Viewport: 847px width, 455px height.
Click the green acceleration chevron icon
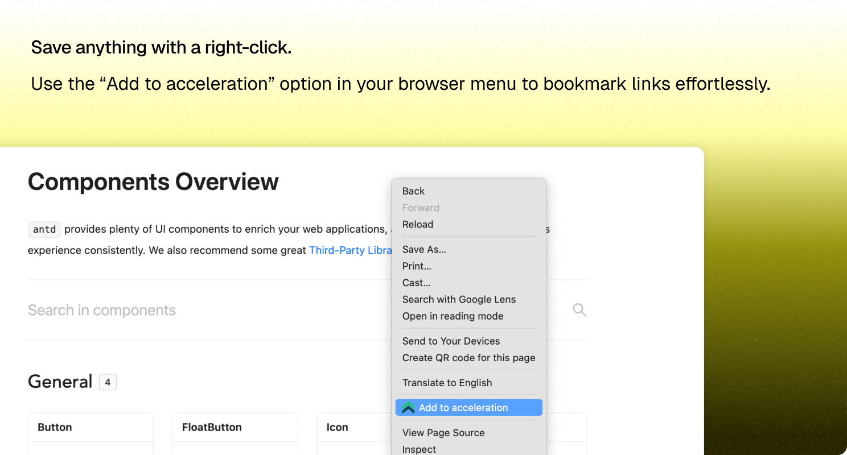click(x=408, y=407)
